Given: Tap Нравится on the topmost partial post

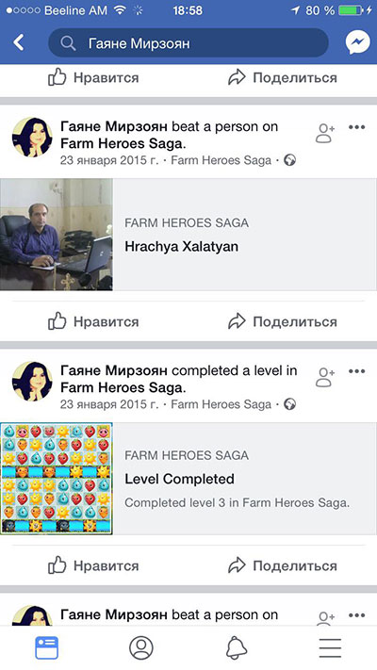Looking at the screenshot, I should tap(93, 77).
